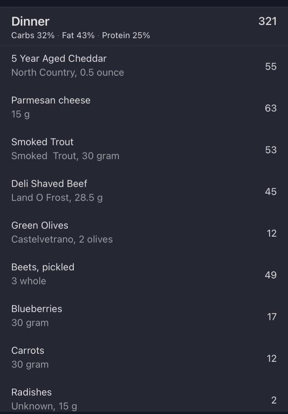Viewport: 288px width, 414px height.
Task: Select the Castelvetrano, 2 olives serving text
Action: [x=62, y=239]
